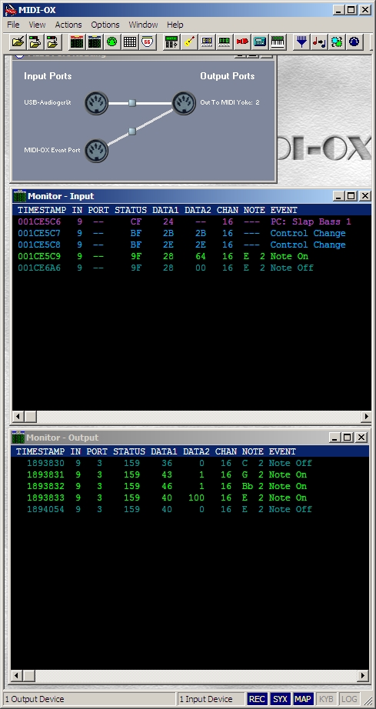This screenshot has height=709, width=376.
Task: Click the MIDI-OX Event Port route node
Action: (x=132, y=131)
